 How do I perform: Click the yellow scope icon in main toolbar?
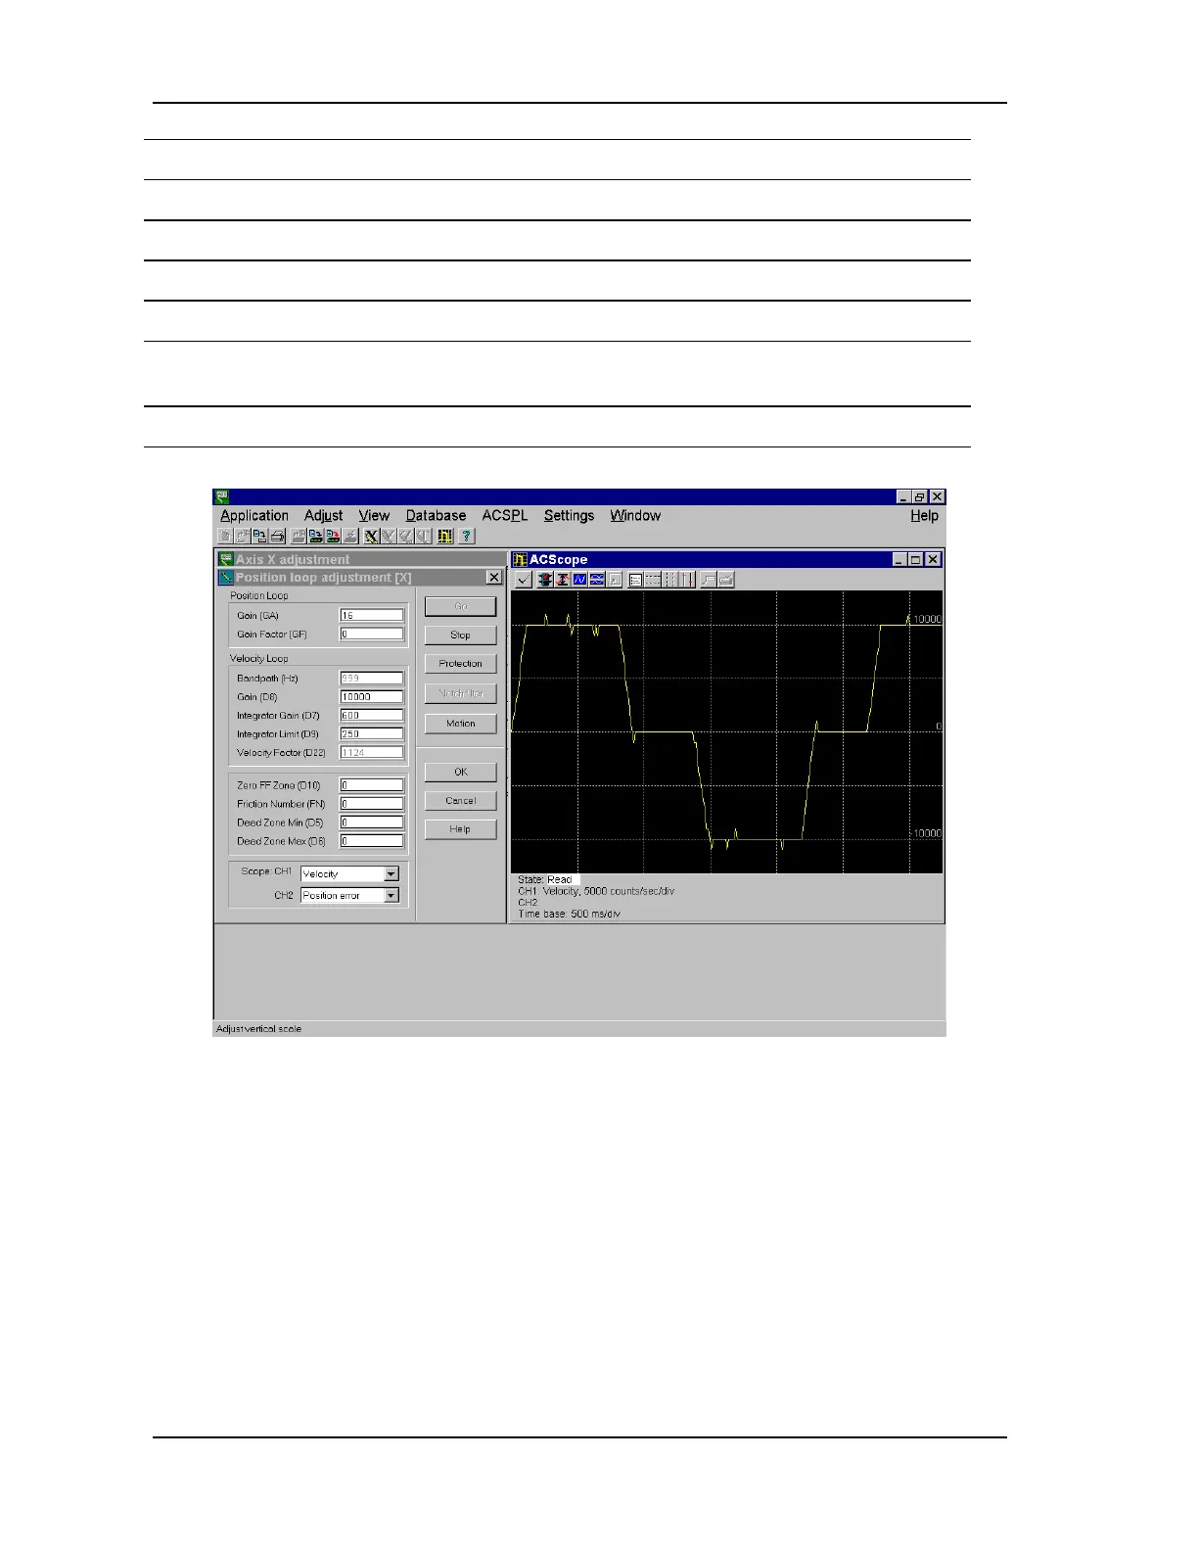(445, 536)
